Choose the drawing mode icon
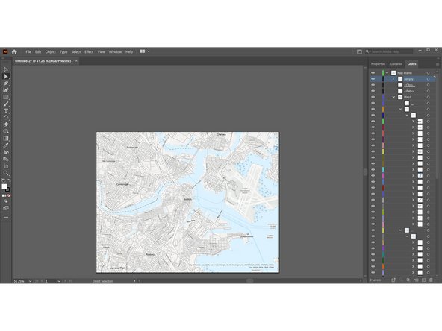 click(x=6, y=201)
